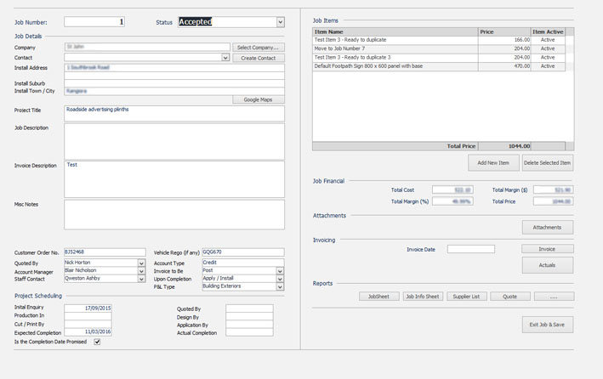Viewport: 603px width, 379px height.
Task: Open the Account Manager dropdown
Action: coord(141,271)
